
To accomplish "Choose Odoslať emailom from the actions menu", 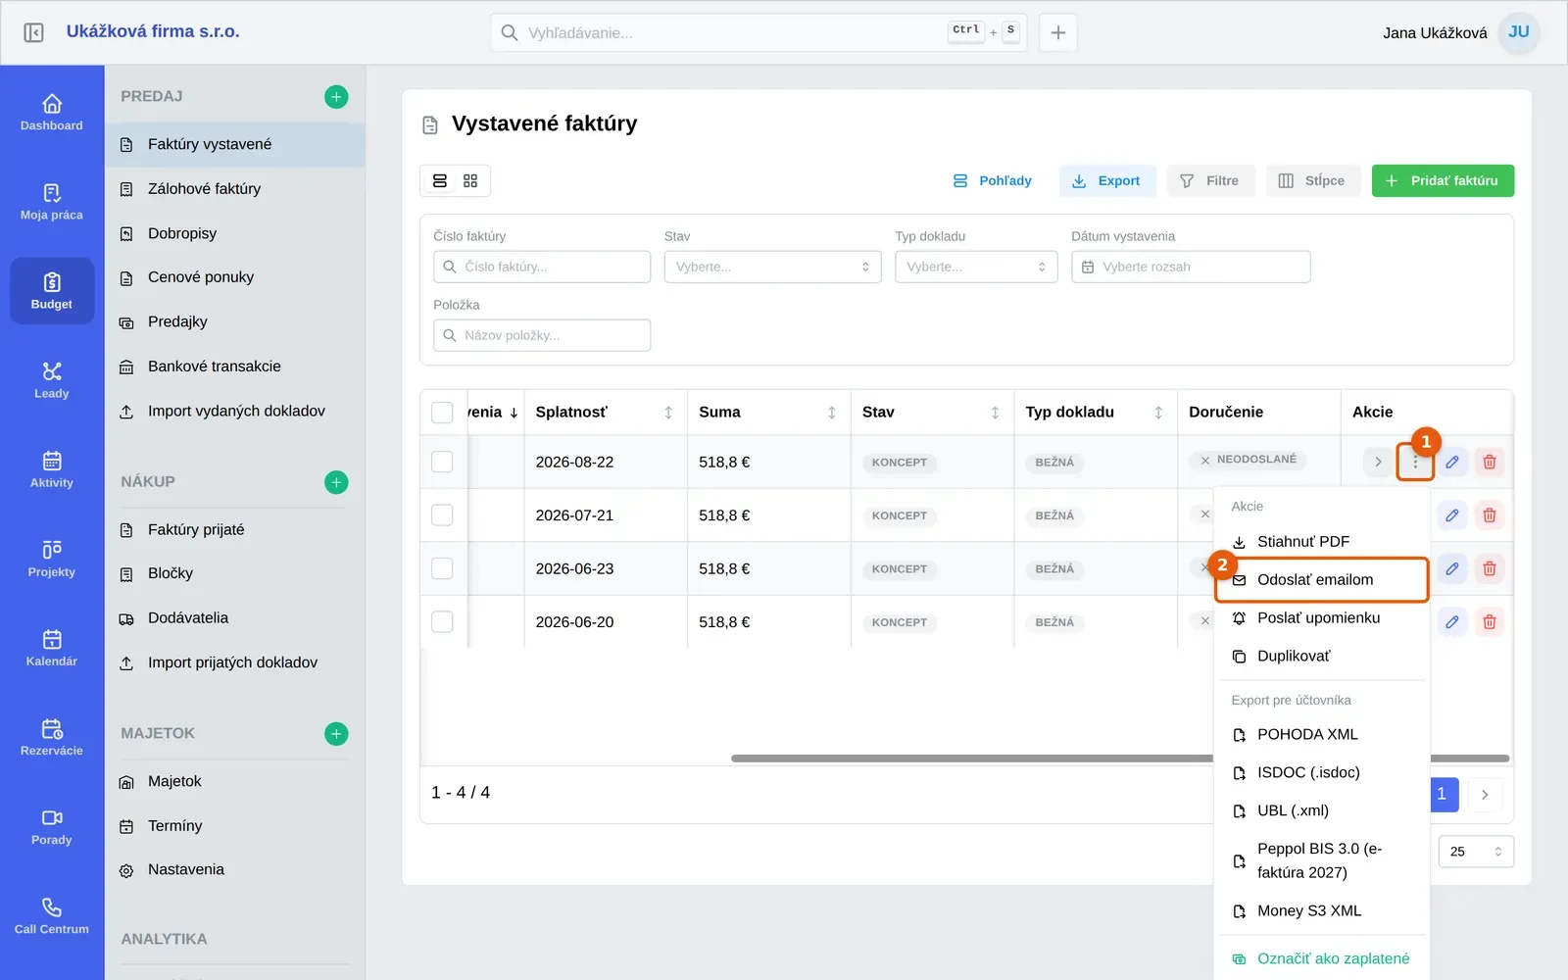I will coord(1322,580).
